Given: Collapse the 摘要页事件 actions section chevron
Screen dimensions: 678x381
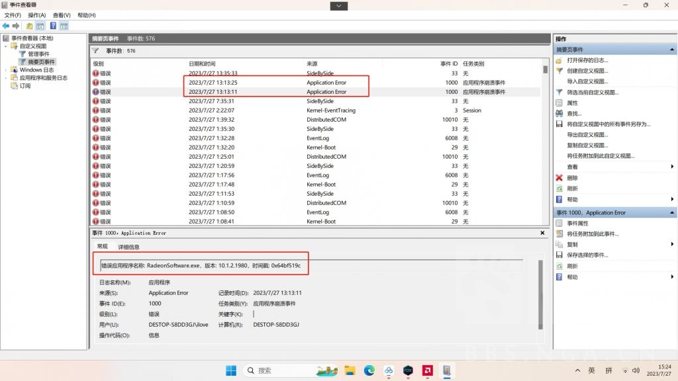Looking at the screenshot, I should [673, 48].
